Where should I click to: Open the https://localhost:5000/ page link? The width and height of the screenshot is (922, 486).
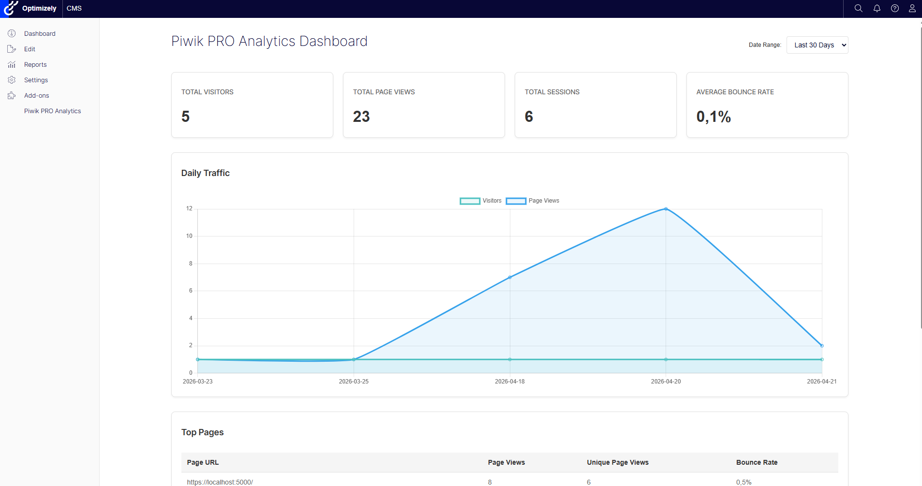(x=220, y=482)
